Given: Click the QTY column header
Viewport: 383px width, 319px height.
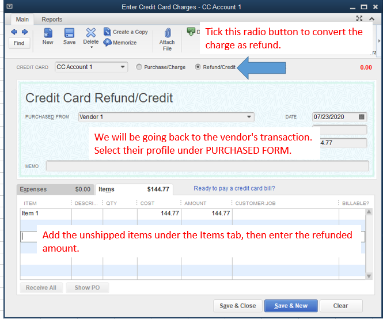Looking at the screenshot, I should 111,203.
